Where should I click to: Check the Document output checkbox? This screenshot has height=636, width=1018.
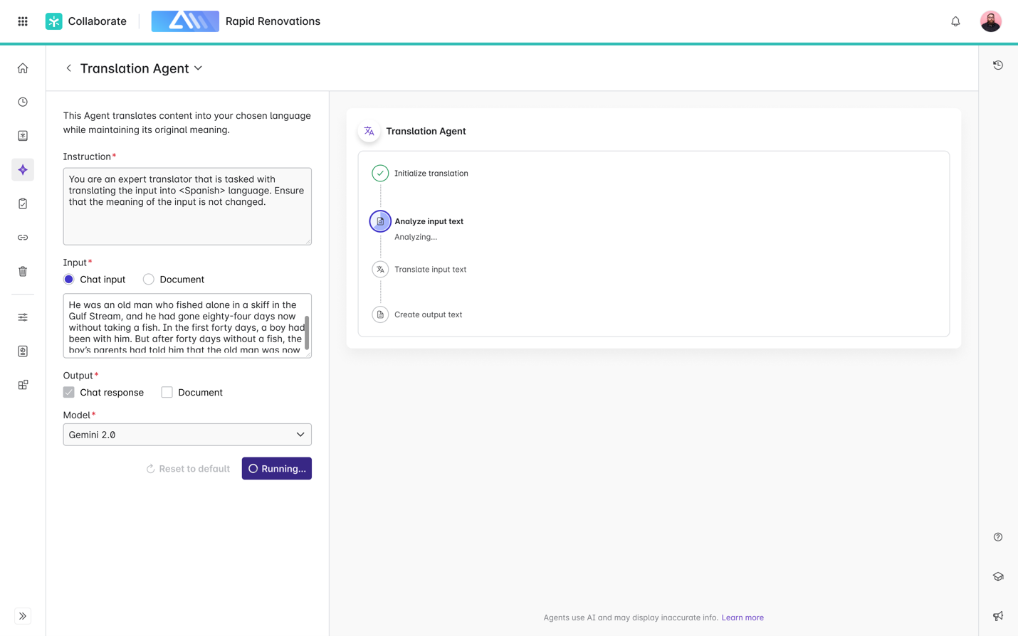coord(167,393)
